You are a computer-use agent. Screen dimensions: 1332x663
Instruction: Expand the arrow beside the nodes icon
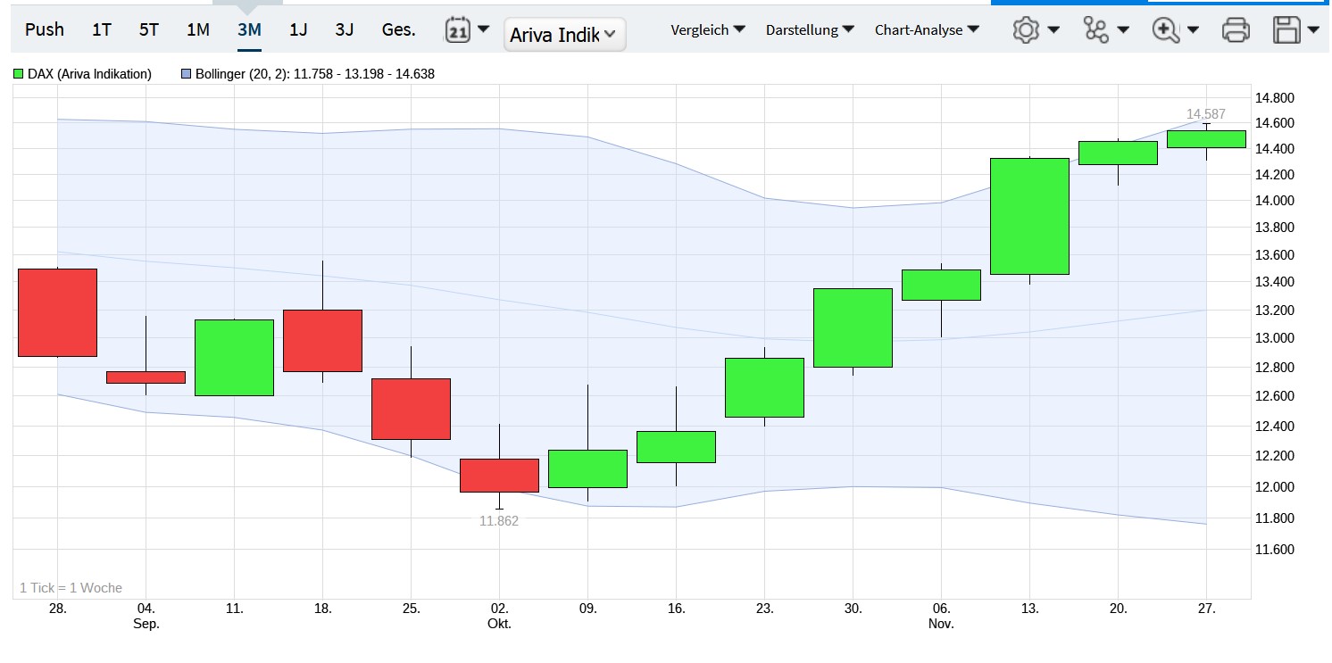point(1123,30)
